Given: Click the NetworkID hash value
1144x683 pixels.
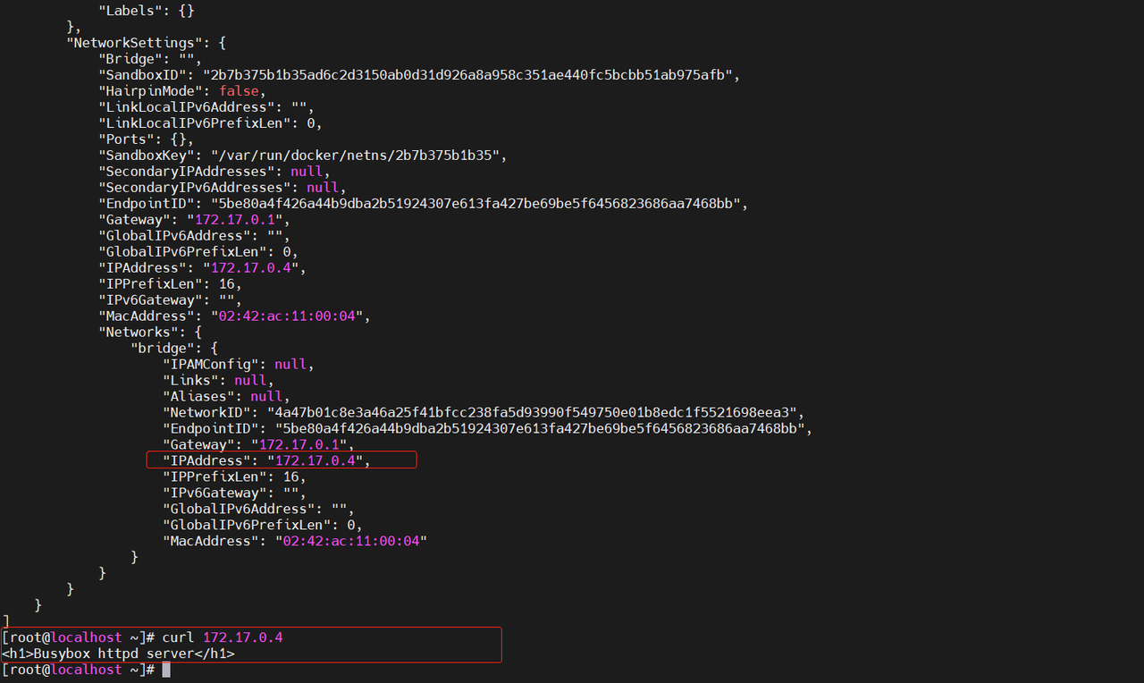Looking at the screenshot, I should click(535, 413).
